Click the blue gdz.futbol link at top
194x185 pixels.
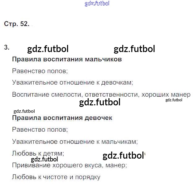97,4
